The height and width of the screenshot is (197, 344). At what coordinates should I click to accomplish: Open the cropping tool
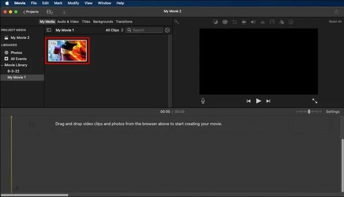(x=234, y=22)
